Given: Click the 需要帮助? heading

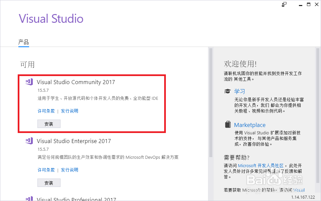Looking at the screenshot, I should click(237, 157).
